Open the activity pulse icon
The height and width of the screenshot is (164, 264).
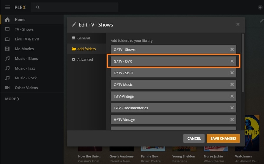tap(260, 7)
